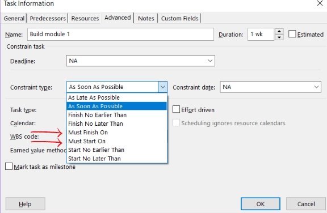Viewport: 327px width, 213px height.
Task: Expand the Deadline dropdown arrow
Action: pos(210,61)
